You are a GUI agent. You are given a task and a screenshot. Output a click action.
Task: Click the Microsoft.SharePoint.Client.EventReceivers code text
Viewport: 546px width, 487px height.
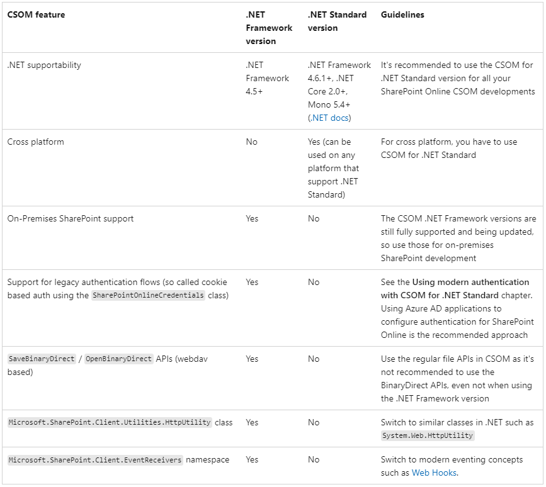95,460
